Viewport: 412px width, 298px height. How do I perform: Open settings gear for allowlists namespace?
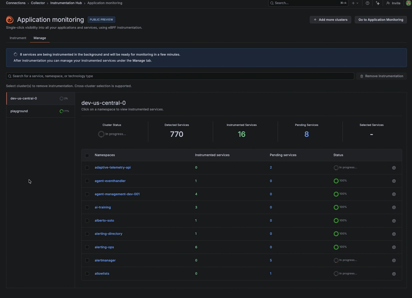[394, 274]
